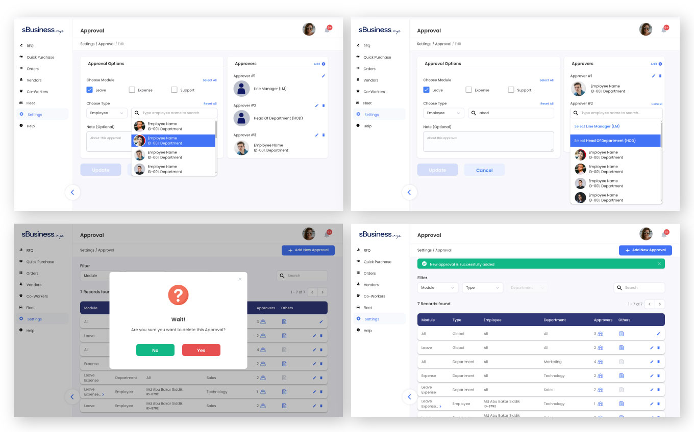Close the delete confirmation dialog with X
This screenshot has height=432, width=694.
click(x=240, y=279)
